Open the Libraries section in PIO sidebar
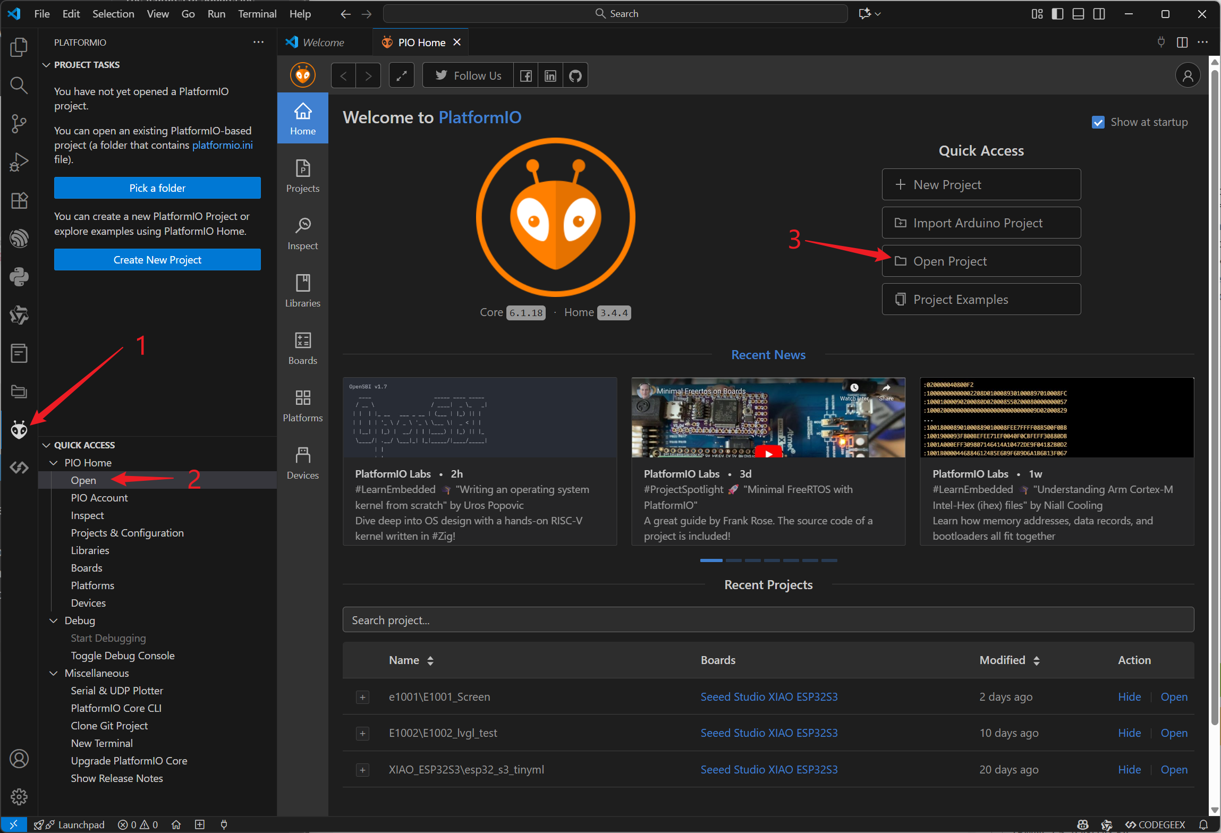 pyautogui.click(x=302, y=291)
